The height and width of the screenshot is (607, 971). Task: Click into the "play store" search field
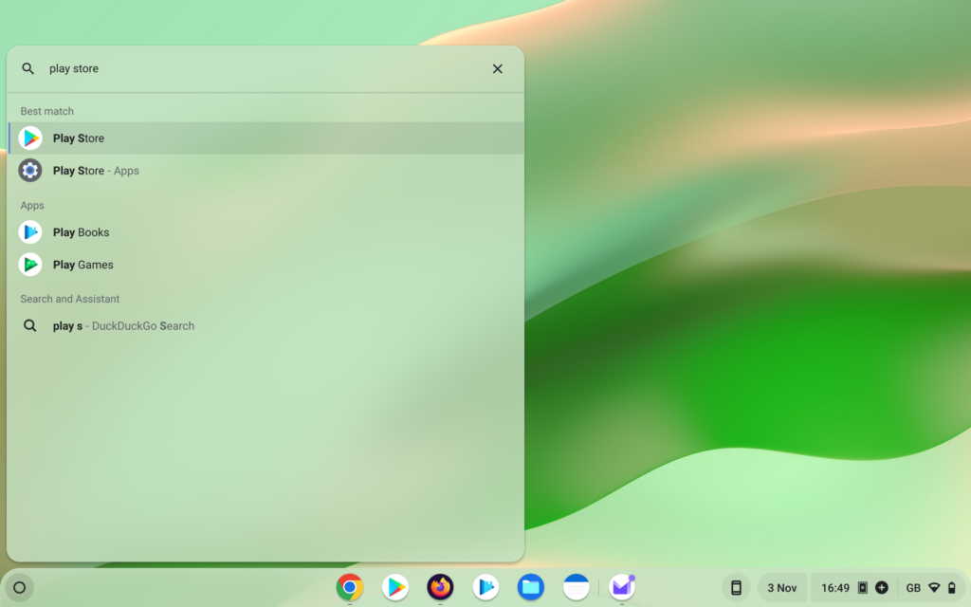click(264, 68)
